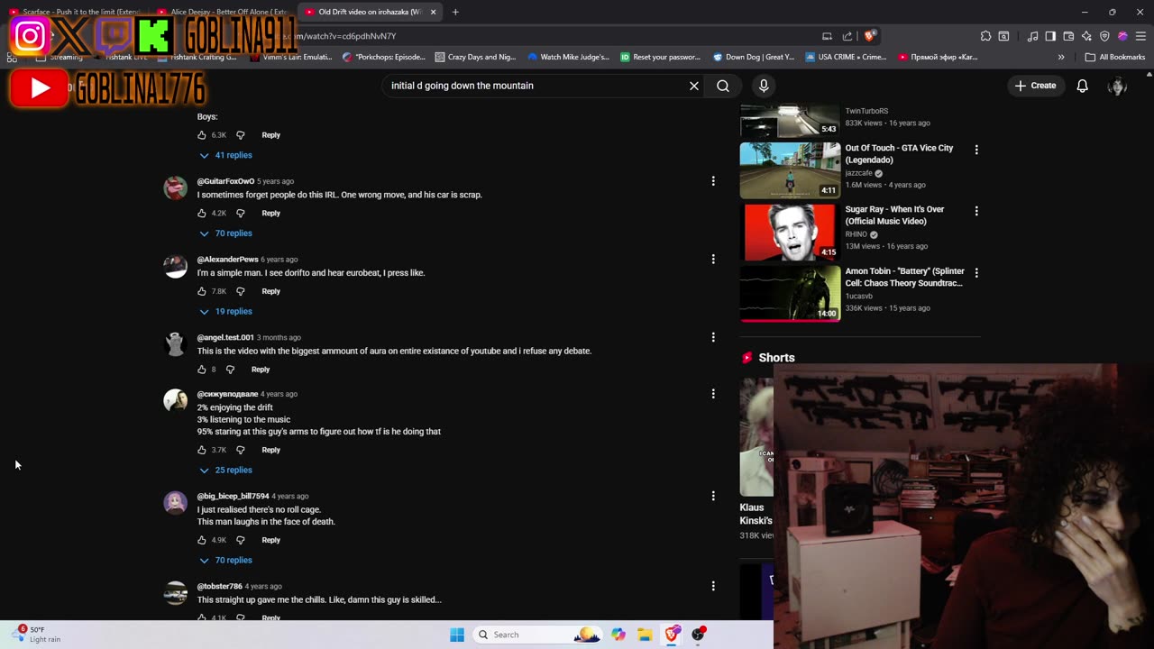Like the '2% enjoying the drift' comment
Viewport: 1154px width, 649px height.
point(202,450)
